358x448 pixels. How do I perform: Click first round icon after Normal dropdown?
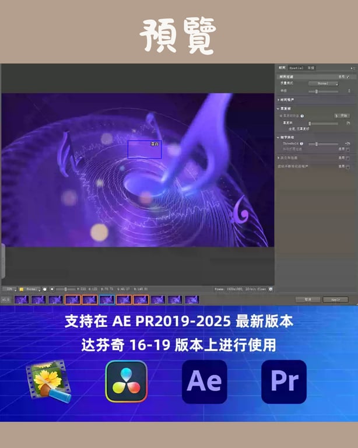45,289
